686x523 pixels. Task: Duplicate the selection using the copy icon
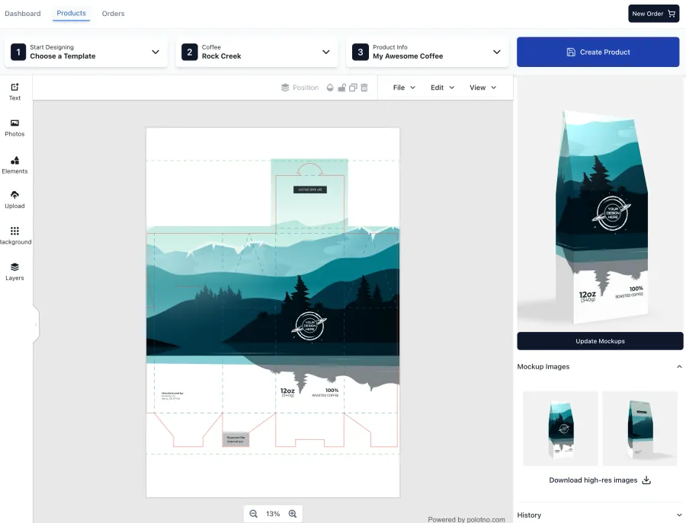352,87
